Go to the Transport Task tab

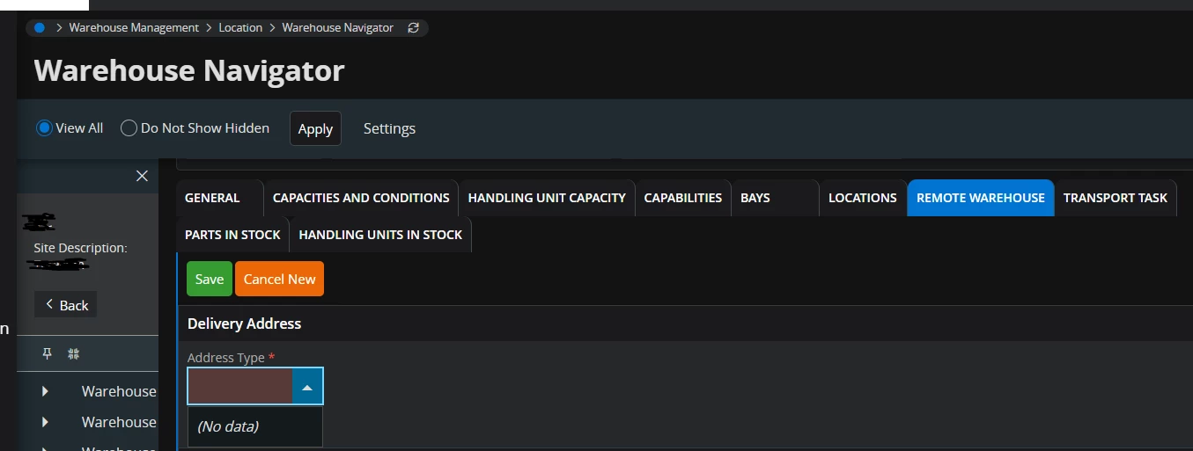[1115, 198]
